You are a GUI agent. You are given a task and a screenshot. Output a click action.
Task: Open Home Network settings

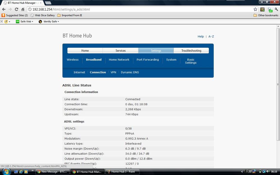pyautogui.click(x=119, y=60)
